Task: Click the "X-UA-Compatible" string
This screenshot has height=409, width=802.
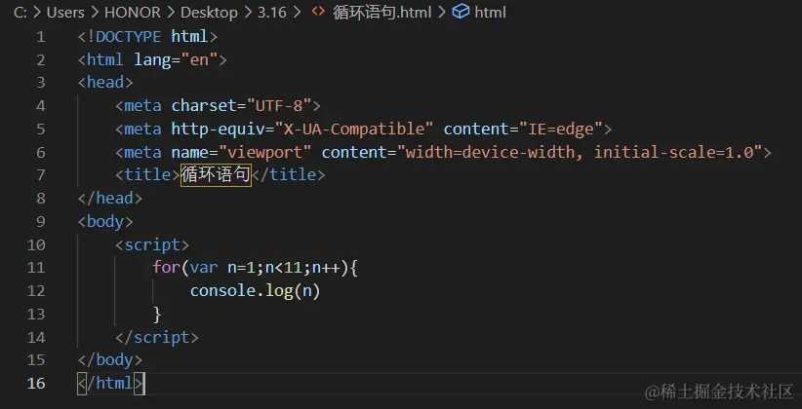Action: click(354, 129)
